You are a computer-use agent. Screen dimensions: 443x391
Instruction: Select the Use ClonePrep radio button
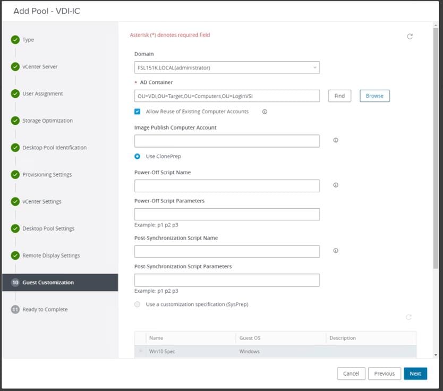coord(138,157)
